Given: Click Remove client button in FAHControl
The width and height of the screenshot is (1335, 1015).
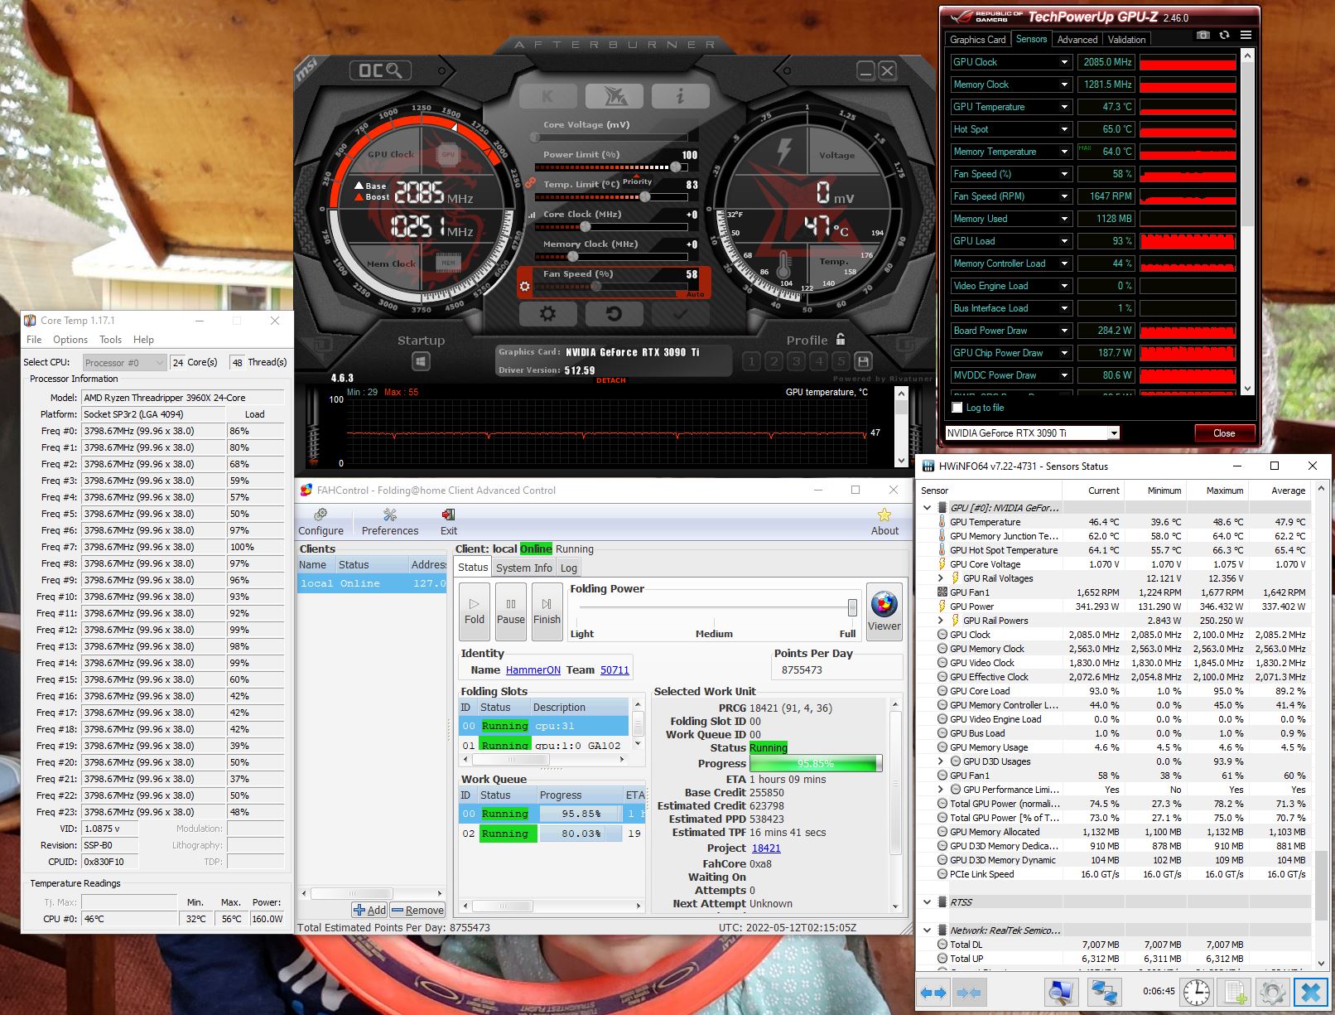Looking at the screenshot, I should click(x=418, y=910).
